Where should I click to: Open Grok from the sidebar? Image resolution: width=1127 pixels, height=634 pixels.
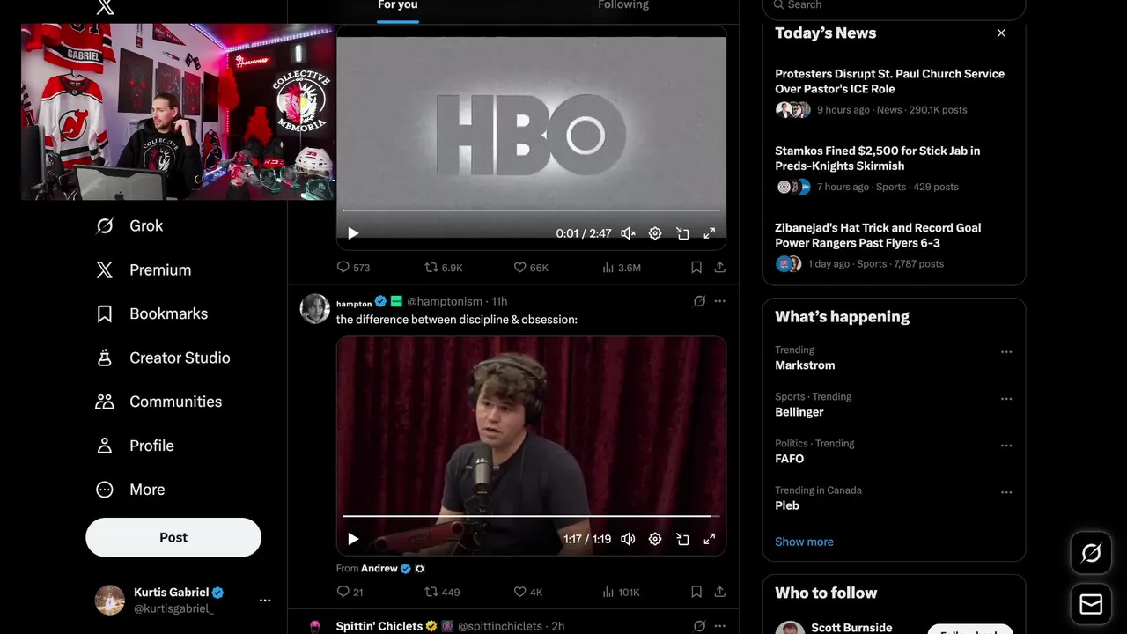point(129,226)
